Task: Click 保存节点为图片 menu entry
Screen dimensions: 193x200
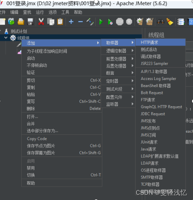Action: tap(62, 146)
